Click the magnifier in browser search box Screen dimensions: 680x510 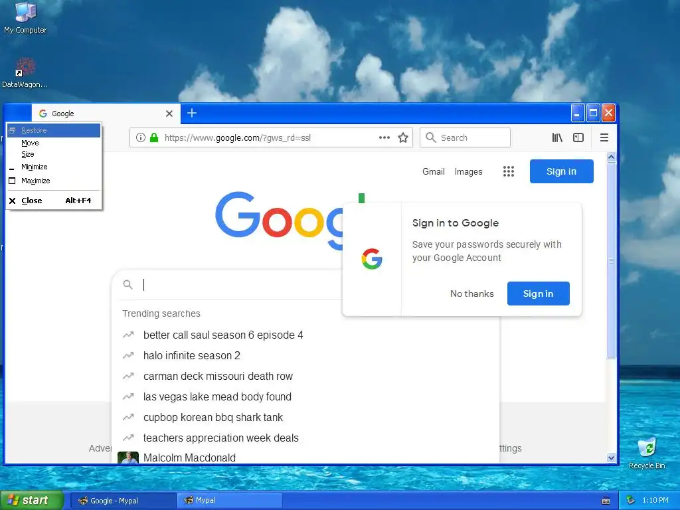coord(430,137)
